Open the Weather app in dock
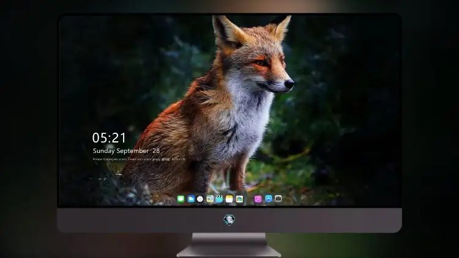The height and width of the screenshot is (258, 459). pyautogui.click(x=191, y=199)
